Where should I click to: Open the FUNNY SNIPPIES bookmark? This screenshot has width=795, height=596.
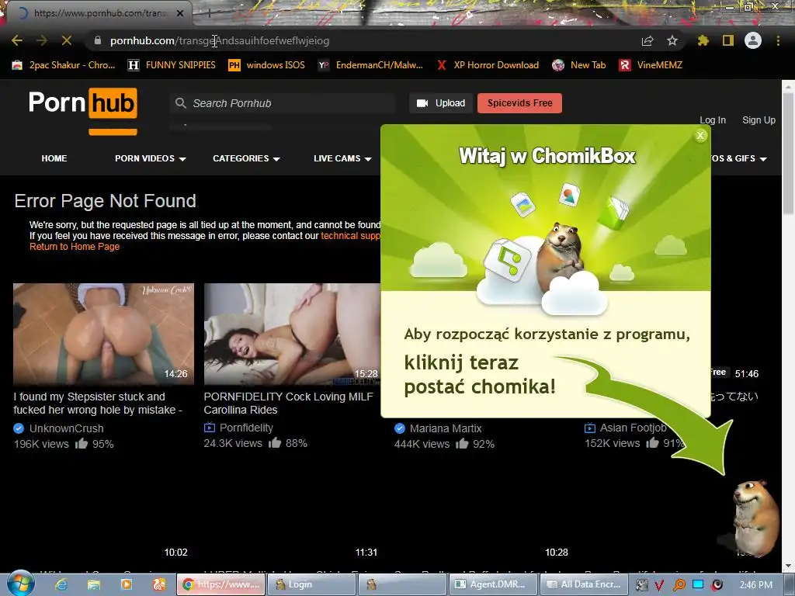coord(172,65)
